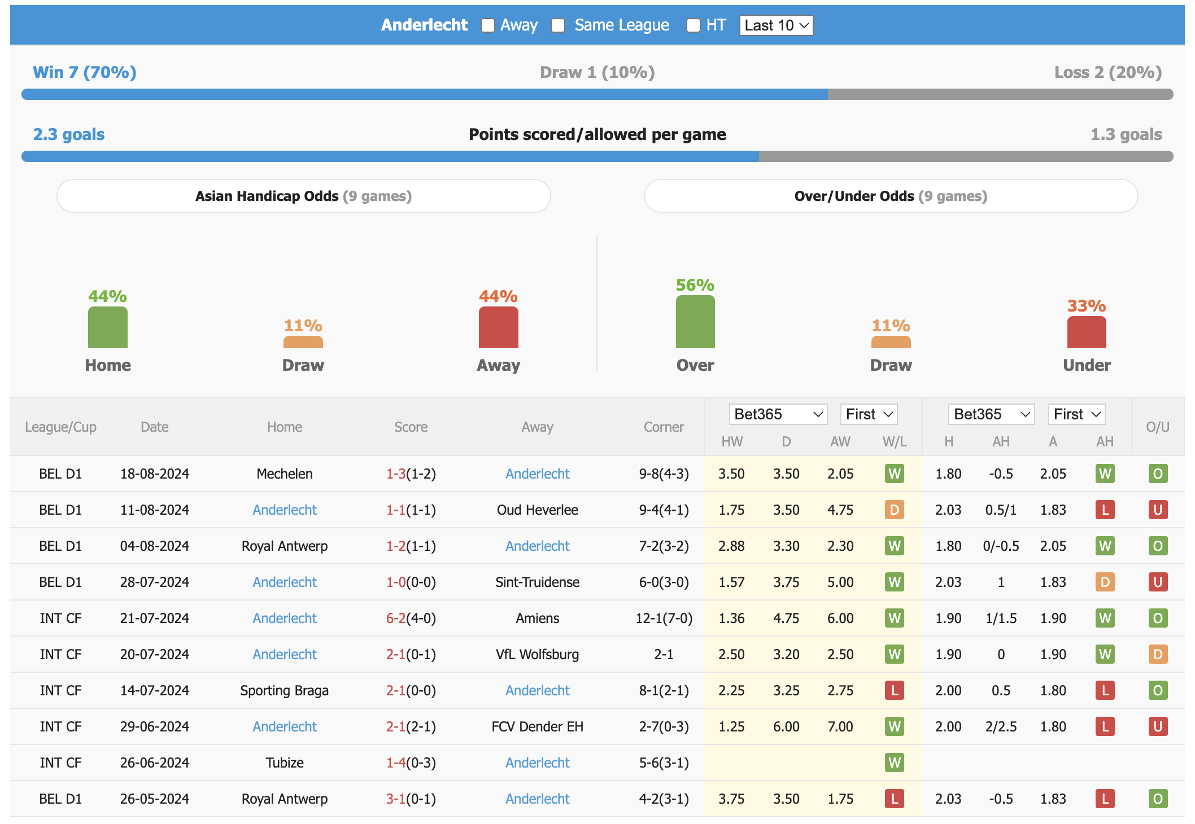
Task: Click the Anderlecht team title in header
Action: pyautogui.click(x=424, y=25)
